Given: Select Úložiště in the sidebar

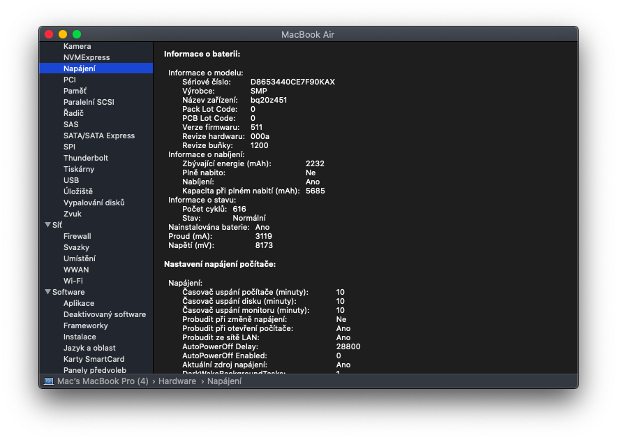Looking at the screenshot, I should click(77, 191).
